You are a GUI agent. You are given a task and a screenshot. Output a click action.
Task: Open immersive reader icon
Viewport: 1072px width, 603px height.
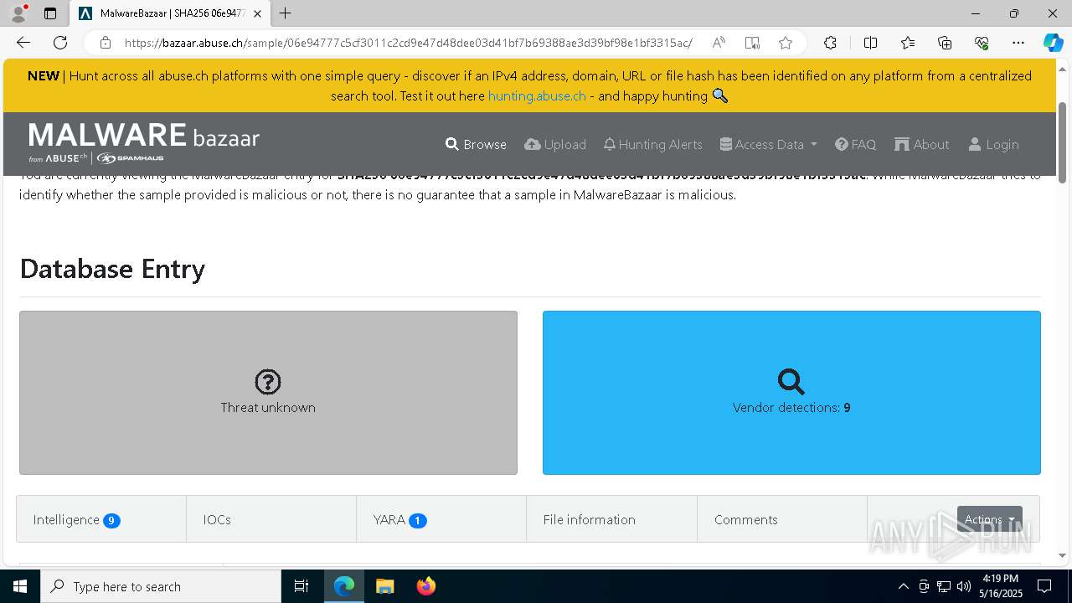click(752, 43)
